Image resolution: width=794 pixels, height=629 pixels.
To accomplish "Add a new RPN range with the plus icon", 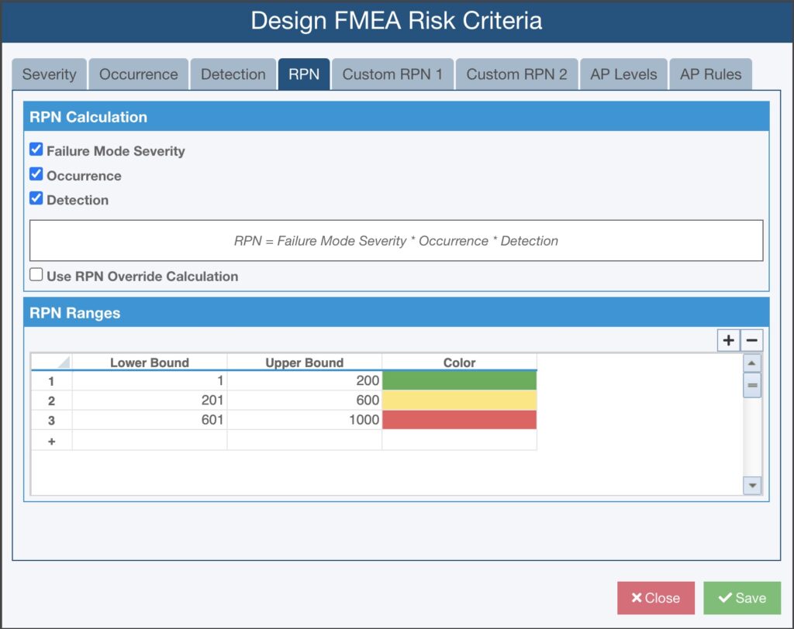I will pos(728,340).
